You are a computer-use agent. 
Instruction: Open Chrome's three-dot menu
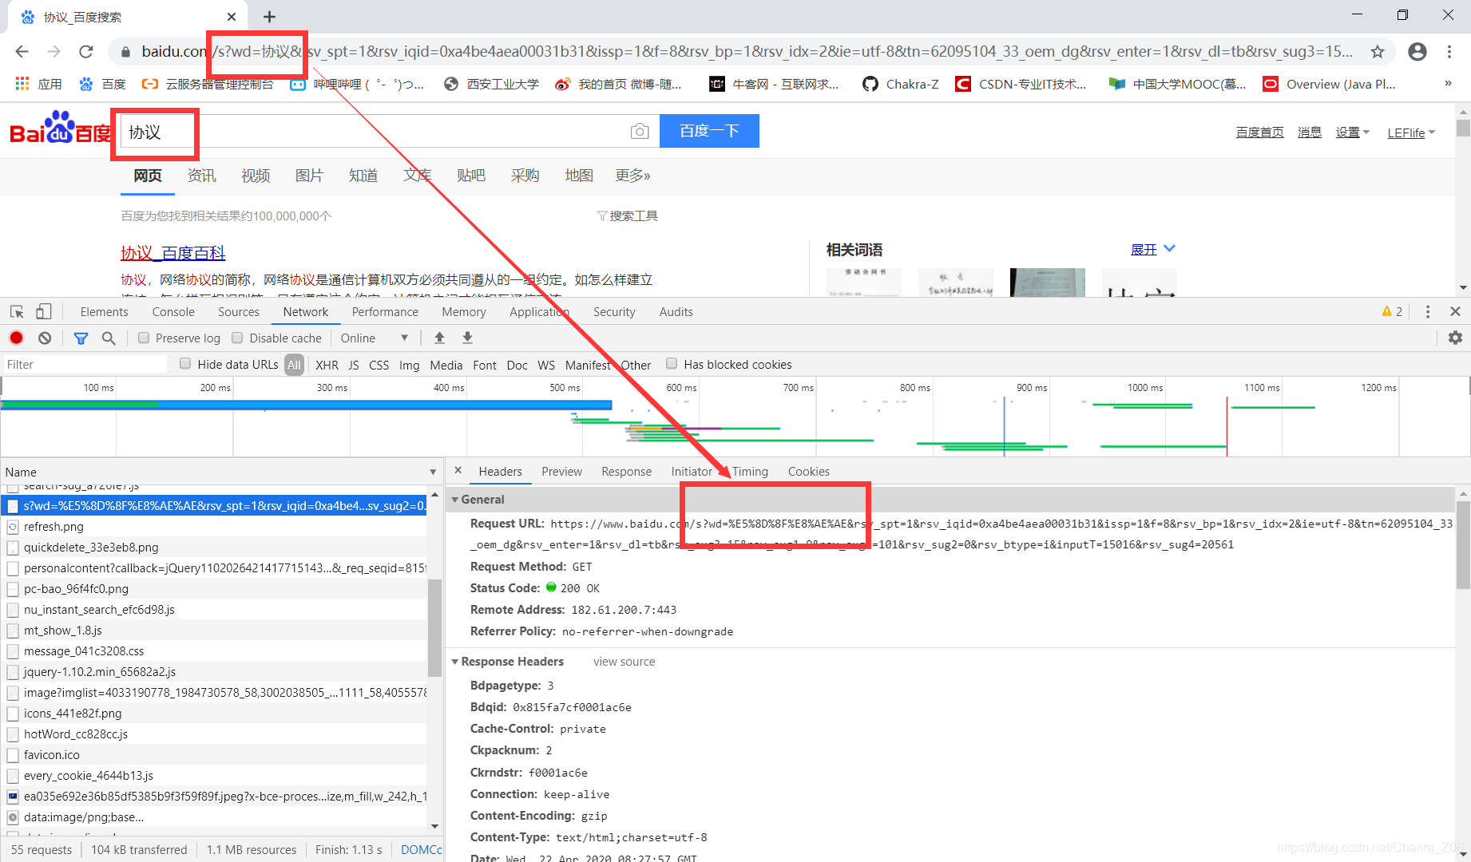(x=1449, y=52)
